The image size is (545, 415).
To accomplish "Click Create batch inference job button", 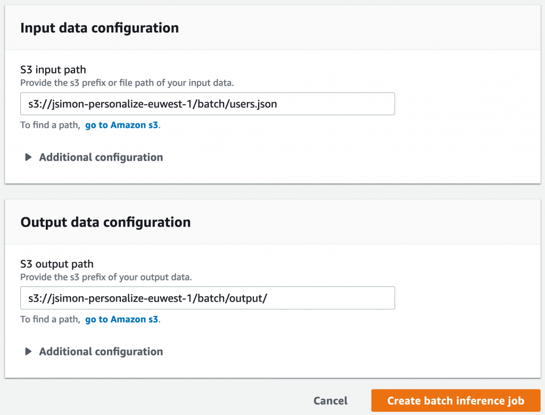I will pyautogui.click(x=456, y=401).
